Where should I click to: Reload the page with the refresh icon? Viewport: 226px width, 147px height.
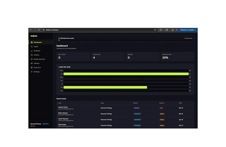coord(39,30)
